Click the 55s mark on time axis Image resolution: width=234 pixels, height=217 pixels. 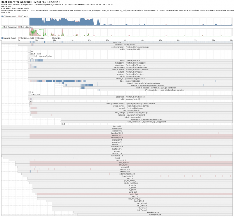[x=196, y=40]
